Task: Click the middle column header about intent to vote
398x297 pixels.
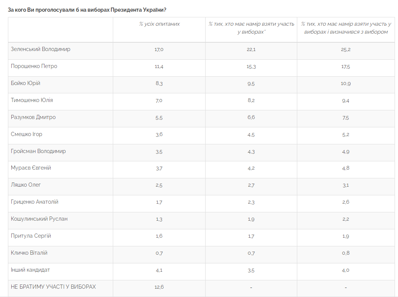Action: click(251, 28)
